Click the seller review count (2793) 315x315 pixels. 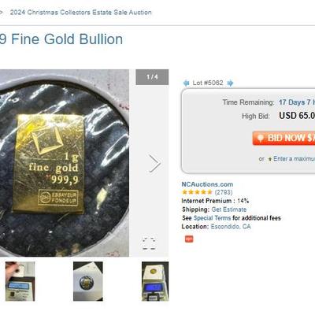pos(224,192)
